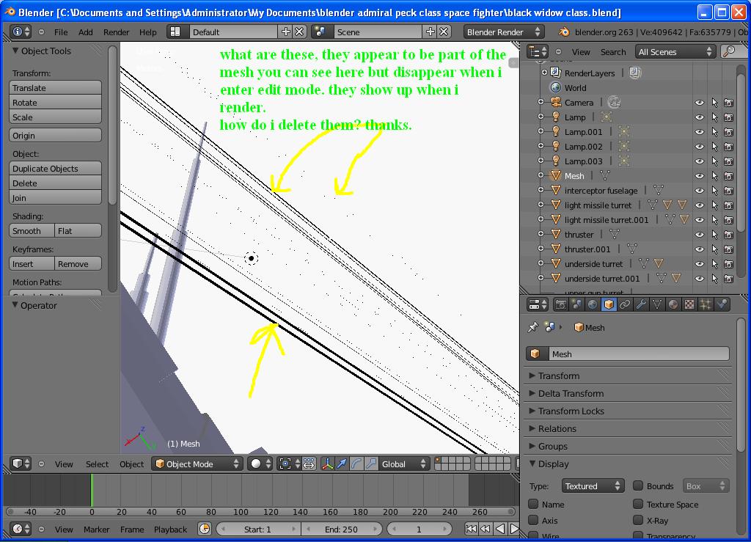Viewport: 751px width, 542px height.
Task: Select the rotate manipulator arc icon
Action: click(x=356, y=464)
